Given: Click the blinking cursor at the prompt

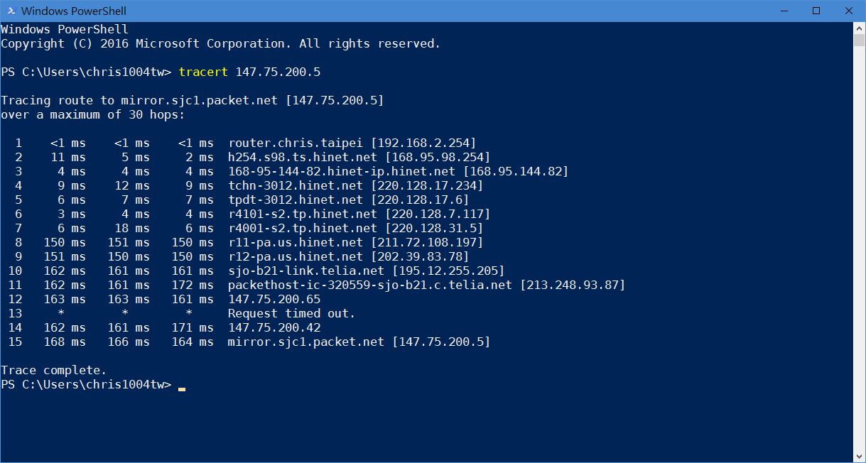Looking at the screenshot, I should tap(182, 388).
